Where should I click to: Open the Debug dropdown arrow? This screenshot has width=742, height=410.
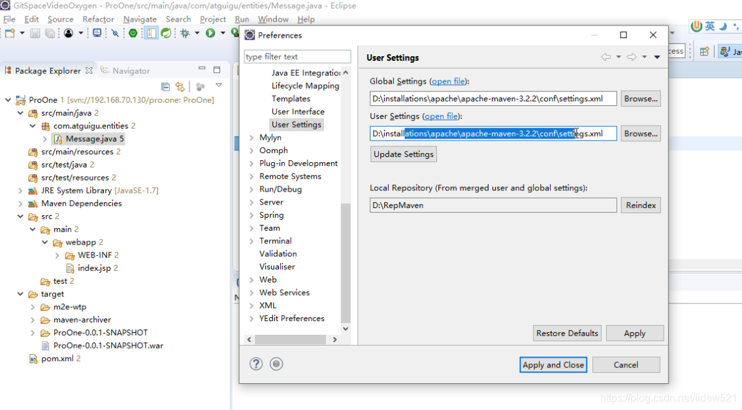click(197, 33)
